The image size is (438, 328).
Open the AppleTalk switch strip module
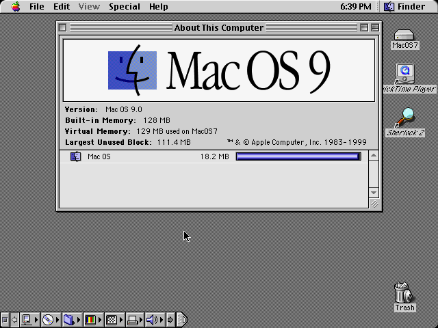point(30,320)
